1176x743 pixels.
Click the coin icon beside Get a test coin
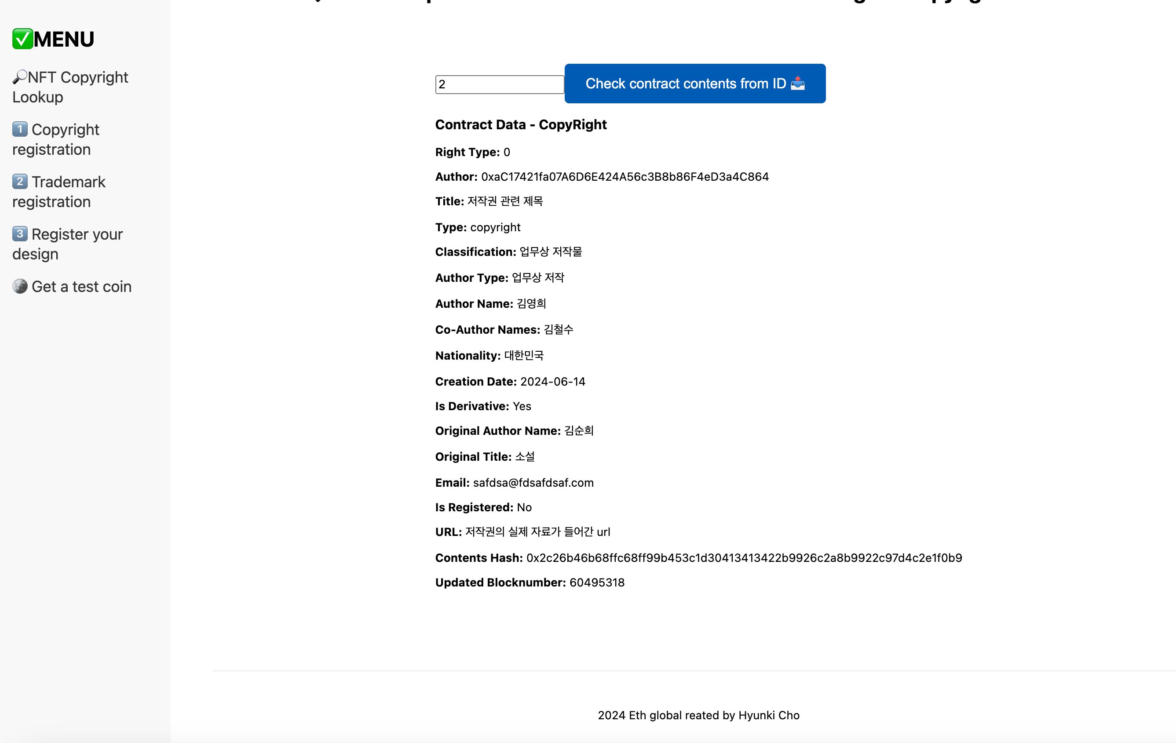[x=20, y=286]
